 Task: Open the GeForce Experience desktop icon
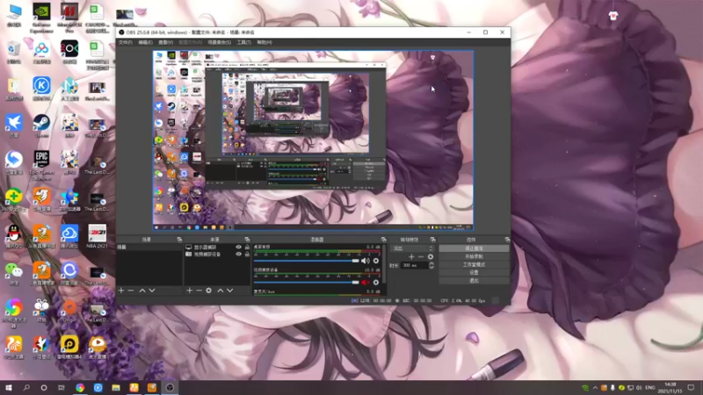(x=41, y=18)
